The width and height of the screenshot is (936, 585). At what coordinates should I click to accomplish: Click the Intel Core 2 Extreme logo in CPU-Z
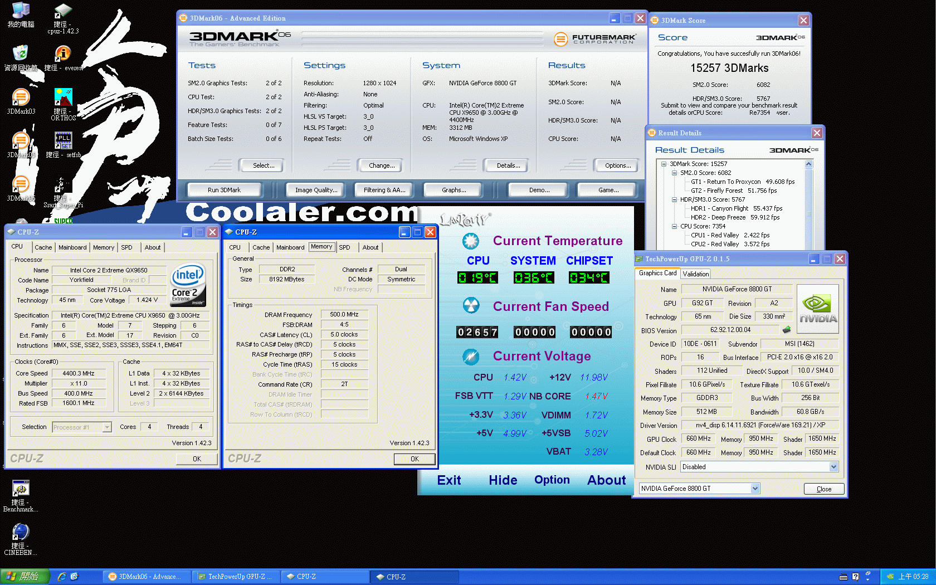188,284
